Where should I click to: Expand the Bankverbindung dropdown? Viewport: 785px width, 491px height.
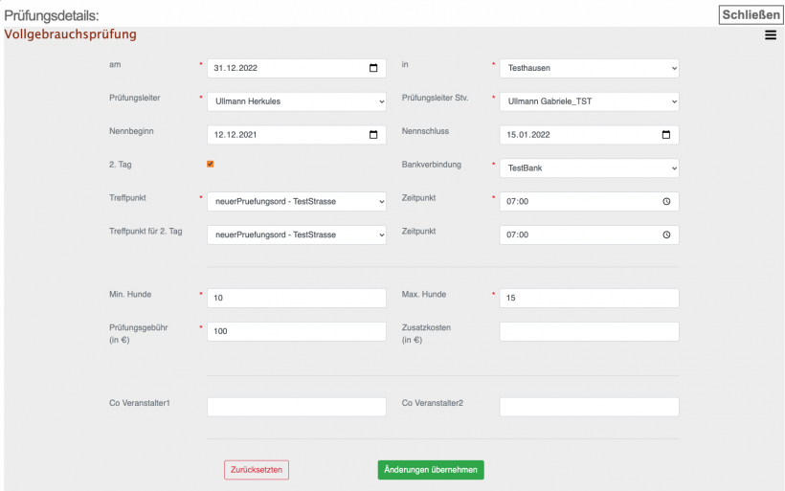[589, 168]
